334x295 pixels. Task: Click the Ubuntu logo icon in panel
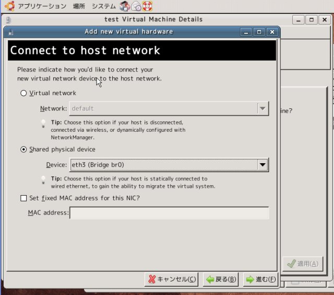(10, 6)
